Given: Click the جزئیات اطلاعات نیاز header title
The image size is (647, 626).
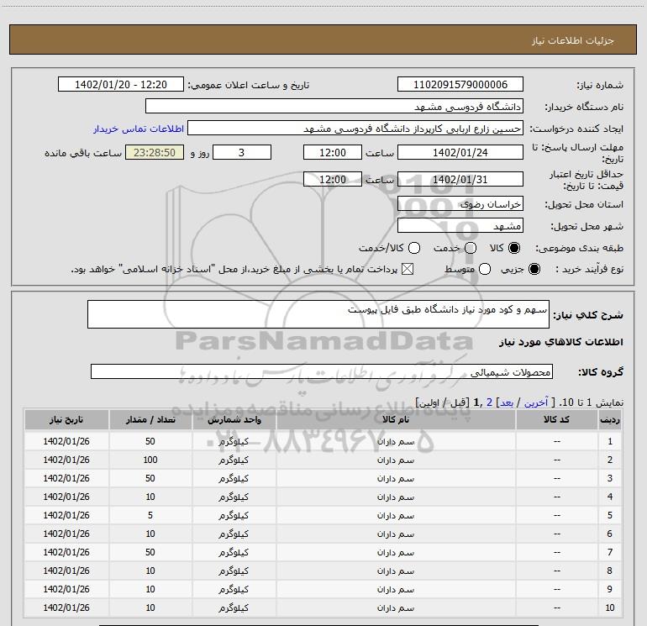Looking at the screenshot, I should (573, 40).
